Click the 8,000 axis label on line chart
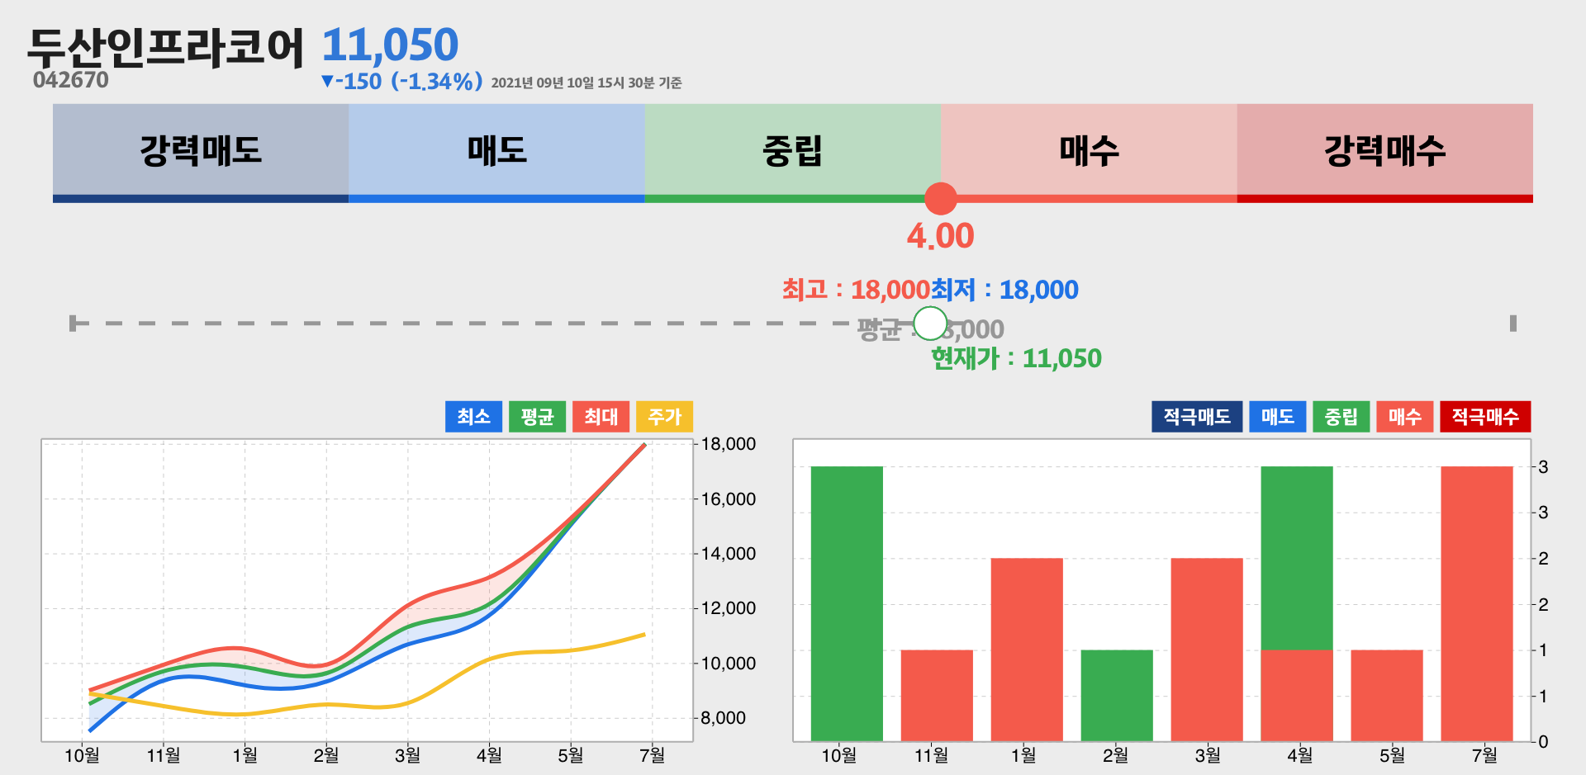Screen dimensions: 1586x775 pos(724,718)
